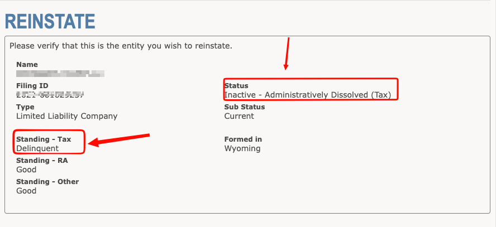Click the Filing ID label
Viewport: 496px width, 227px height.
click(x=32, y=85)
